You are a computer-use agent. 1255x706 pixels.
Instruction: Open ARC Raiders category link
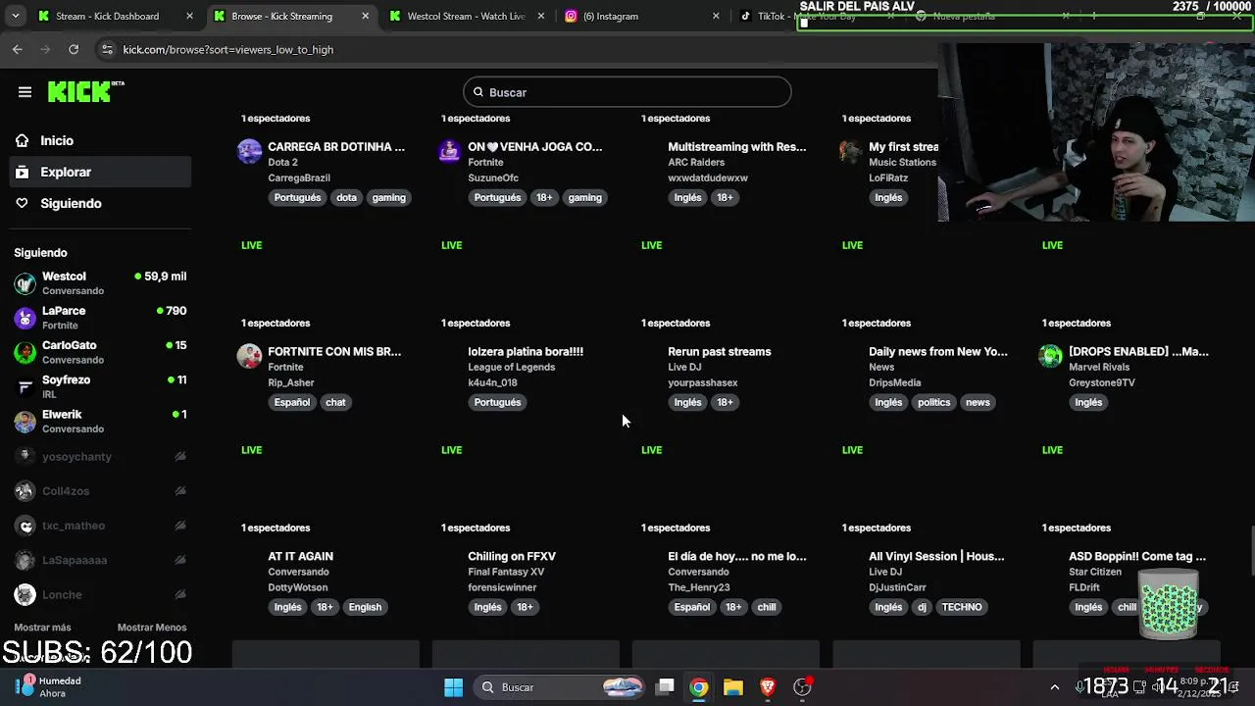[x=696, y=163]
